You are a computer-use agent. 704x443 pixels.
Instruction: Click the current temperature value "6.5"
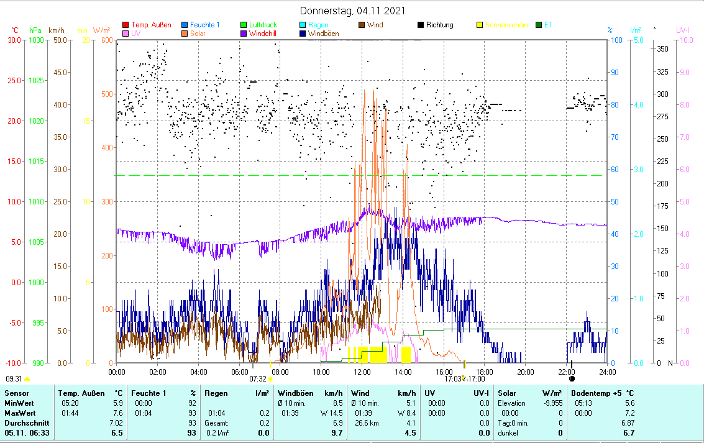(x=117, y=432)
